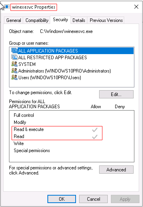Click the Cancel button
The height and width of the screenshot is (207, 143).
pyautogui.click(x=93, y=199)
